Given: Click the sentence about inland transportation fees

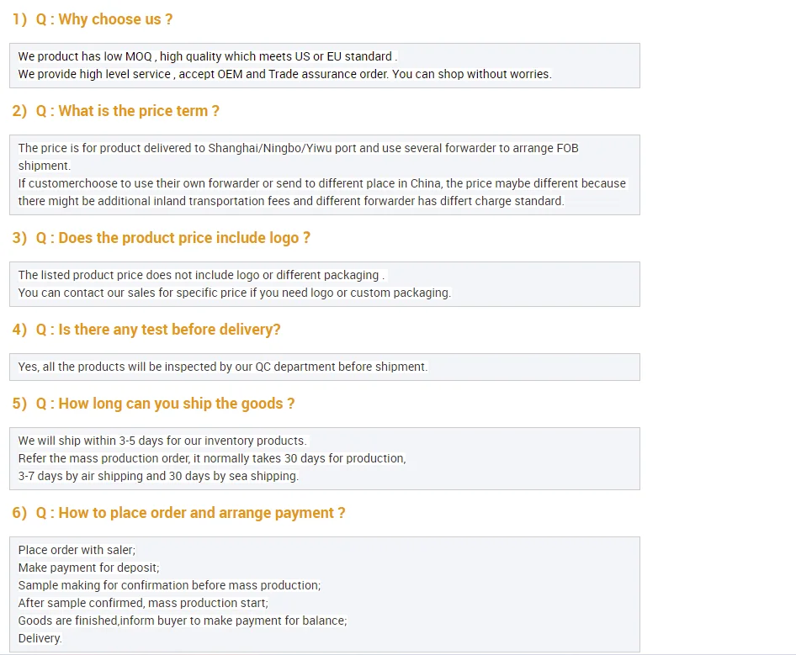Looking at the screenshot, I should [290, 201].
